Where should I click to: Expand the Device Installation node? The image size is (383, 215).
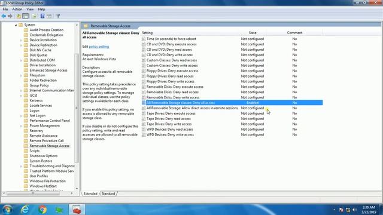pos(22,40)
